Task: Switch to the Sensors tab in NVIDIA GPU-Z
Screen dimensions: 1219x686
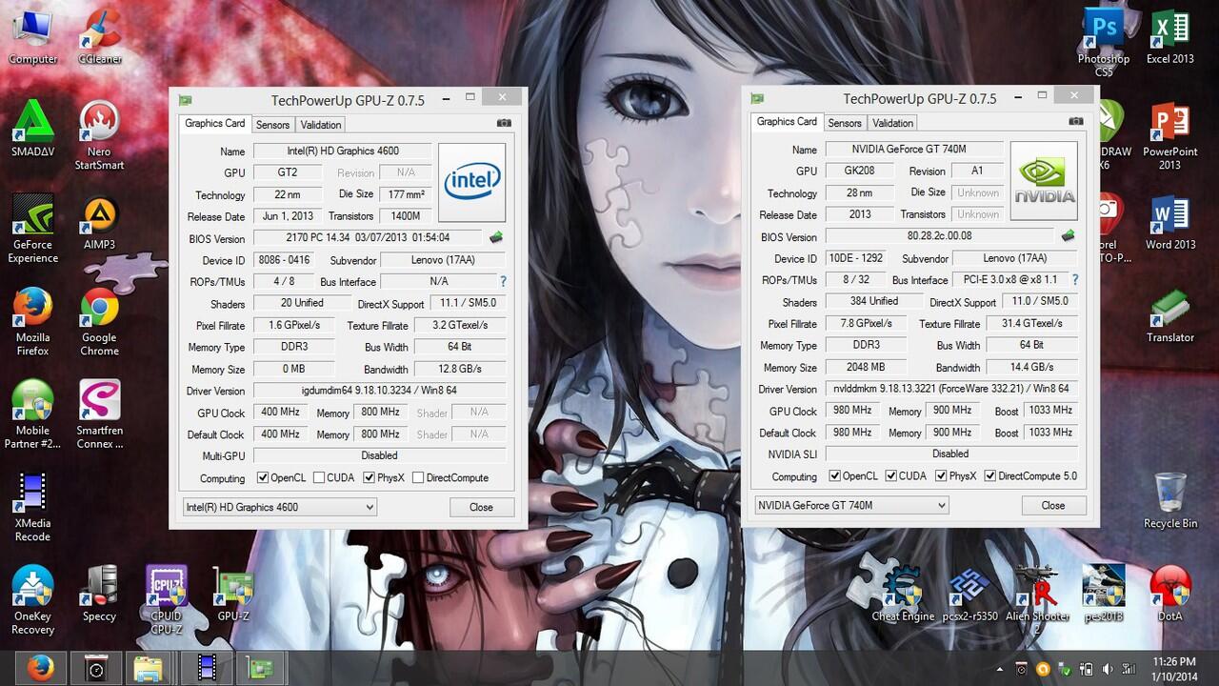Action: pos(844,123)
